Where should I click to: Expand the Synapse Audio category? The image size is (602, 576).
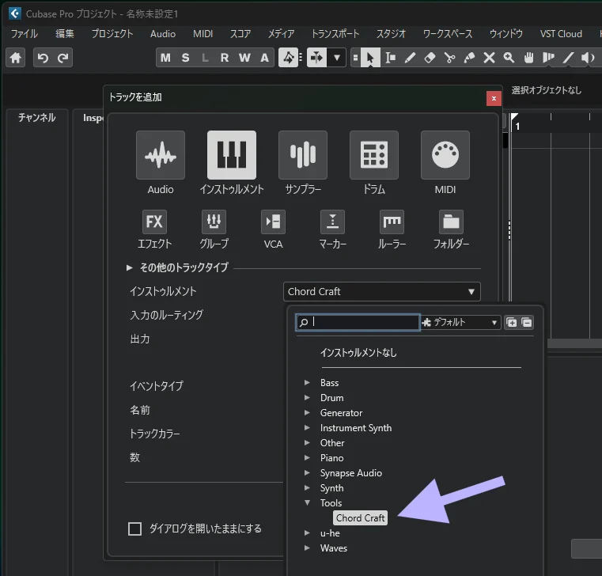point(307,472)
